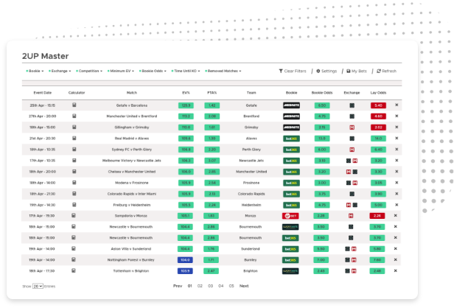Remove the Manchester United v Brentford row
This screenshot has height=308, width=454.
(x=397, y=116)
